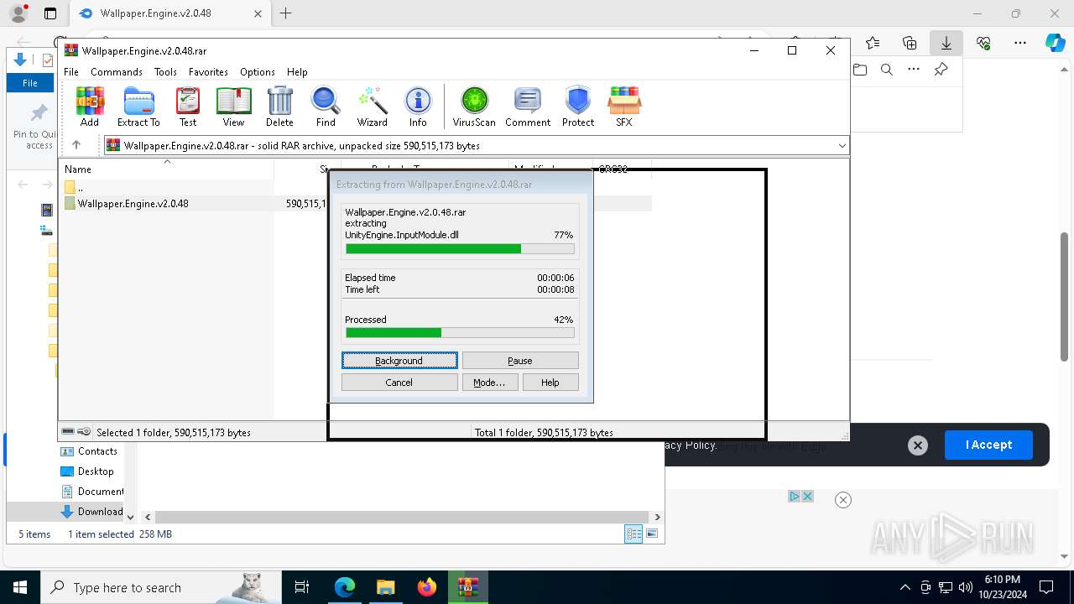This screenshot has height=604, width=1074.
Task: Open the Options menu
Action: (x=258, y=72)
